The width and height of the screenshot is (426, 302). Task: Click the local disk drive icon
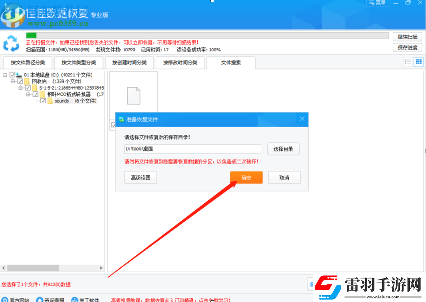point(19,74)
